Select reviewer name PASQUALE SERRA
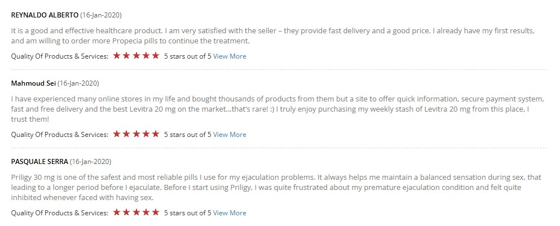 click(x=39, y=162)
